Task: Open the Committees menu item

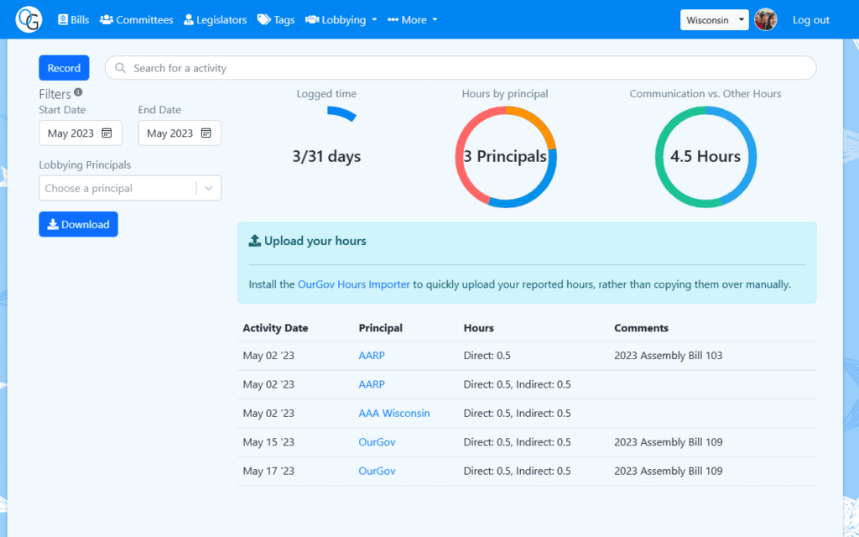Action: pos(137,20)
